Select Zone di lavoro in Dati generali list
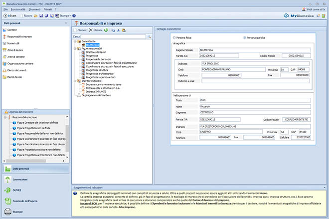This screenshot has height=219, width=329. tap(16, 51)
